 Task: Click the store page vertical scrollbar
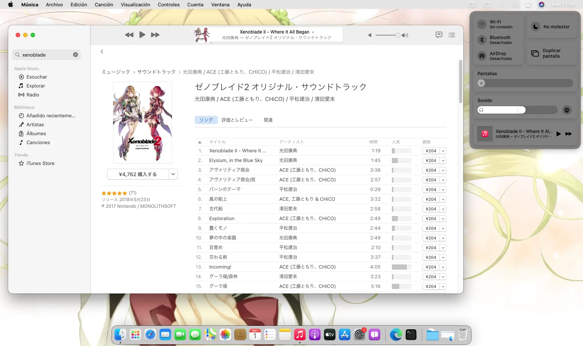[x=460, y=81]
